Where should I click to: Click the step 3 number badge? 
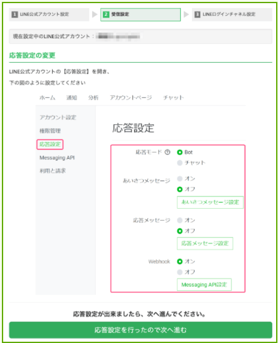[197, 14]
